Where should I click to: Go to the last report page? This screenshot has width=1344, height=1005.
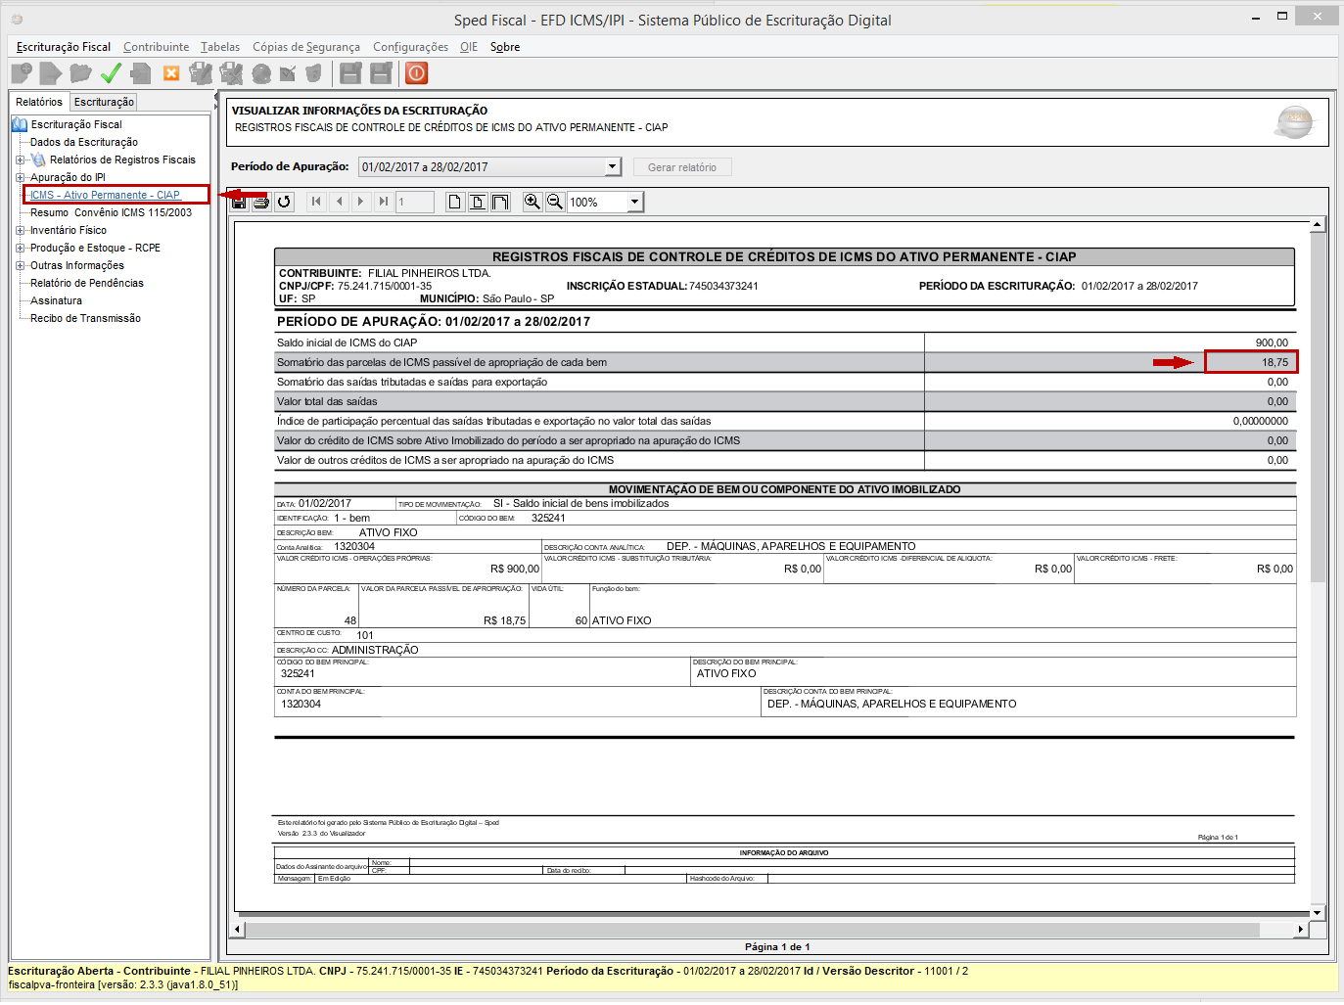point(383,202)
